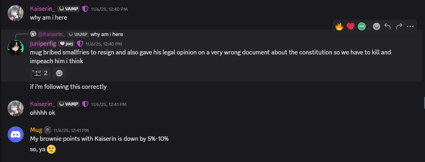Open Mug's default Discord avatar
Image resolution: width=425 pixels, height=162 pixels.
point(16,134)
